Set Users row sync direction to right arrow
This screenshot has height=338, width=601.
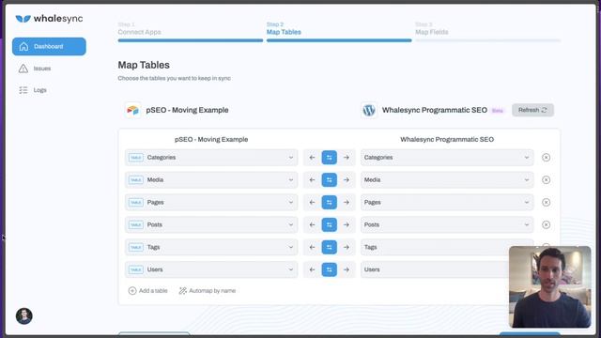click(347, 269)
